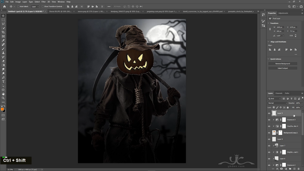Close the Storm 09.JPG document tab
The height and width of the screenshot is (171, 304).
[74, 11]
